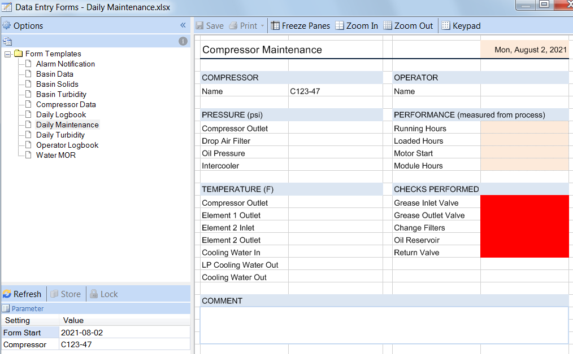Collapse the Options panel with double chevron

click(183, 25)
